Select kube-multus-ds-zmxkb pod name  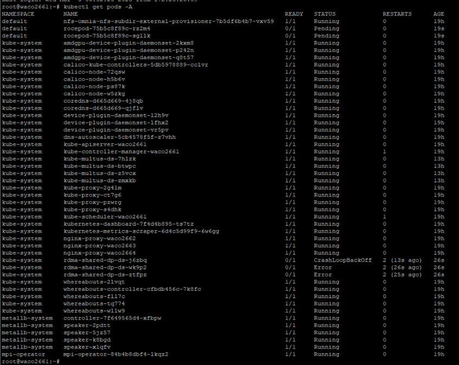pyautogui.click(x=99, y=180)
